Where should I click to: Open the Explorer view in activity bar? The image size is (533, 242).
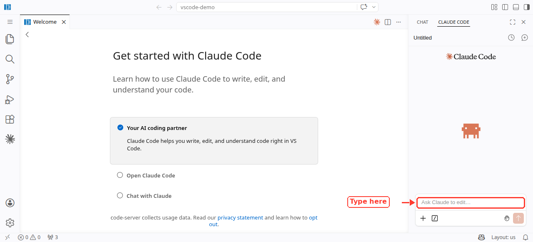tap(10, 39)
